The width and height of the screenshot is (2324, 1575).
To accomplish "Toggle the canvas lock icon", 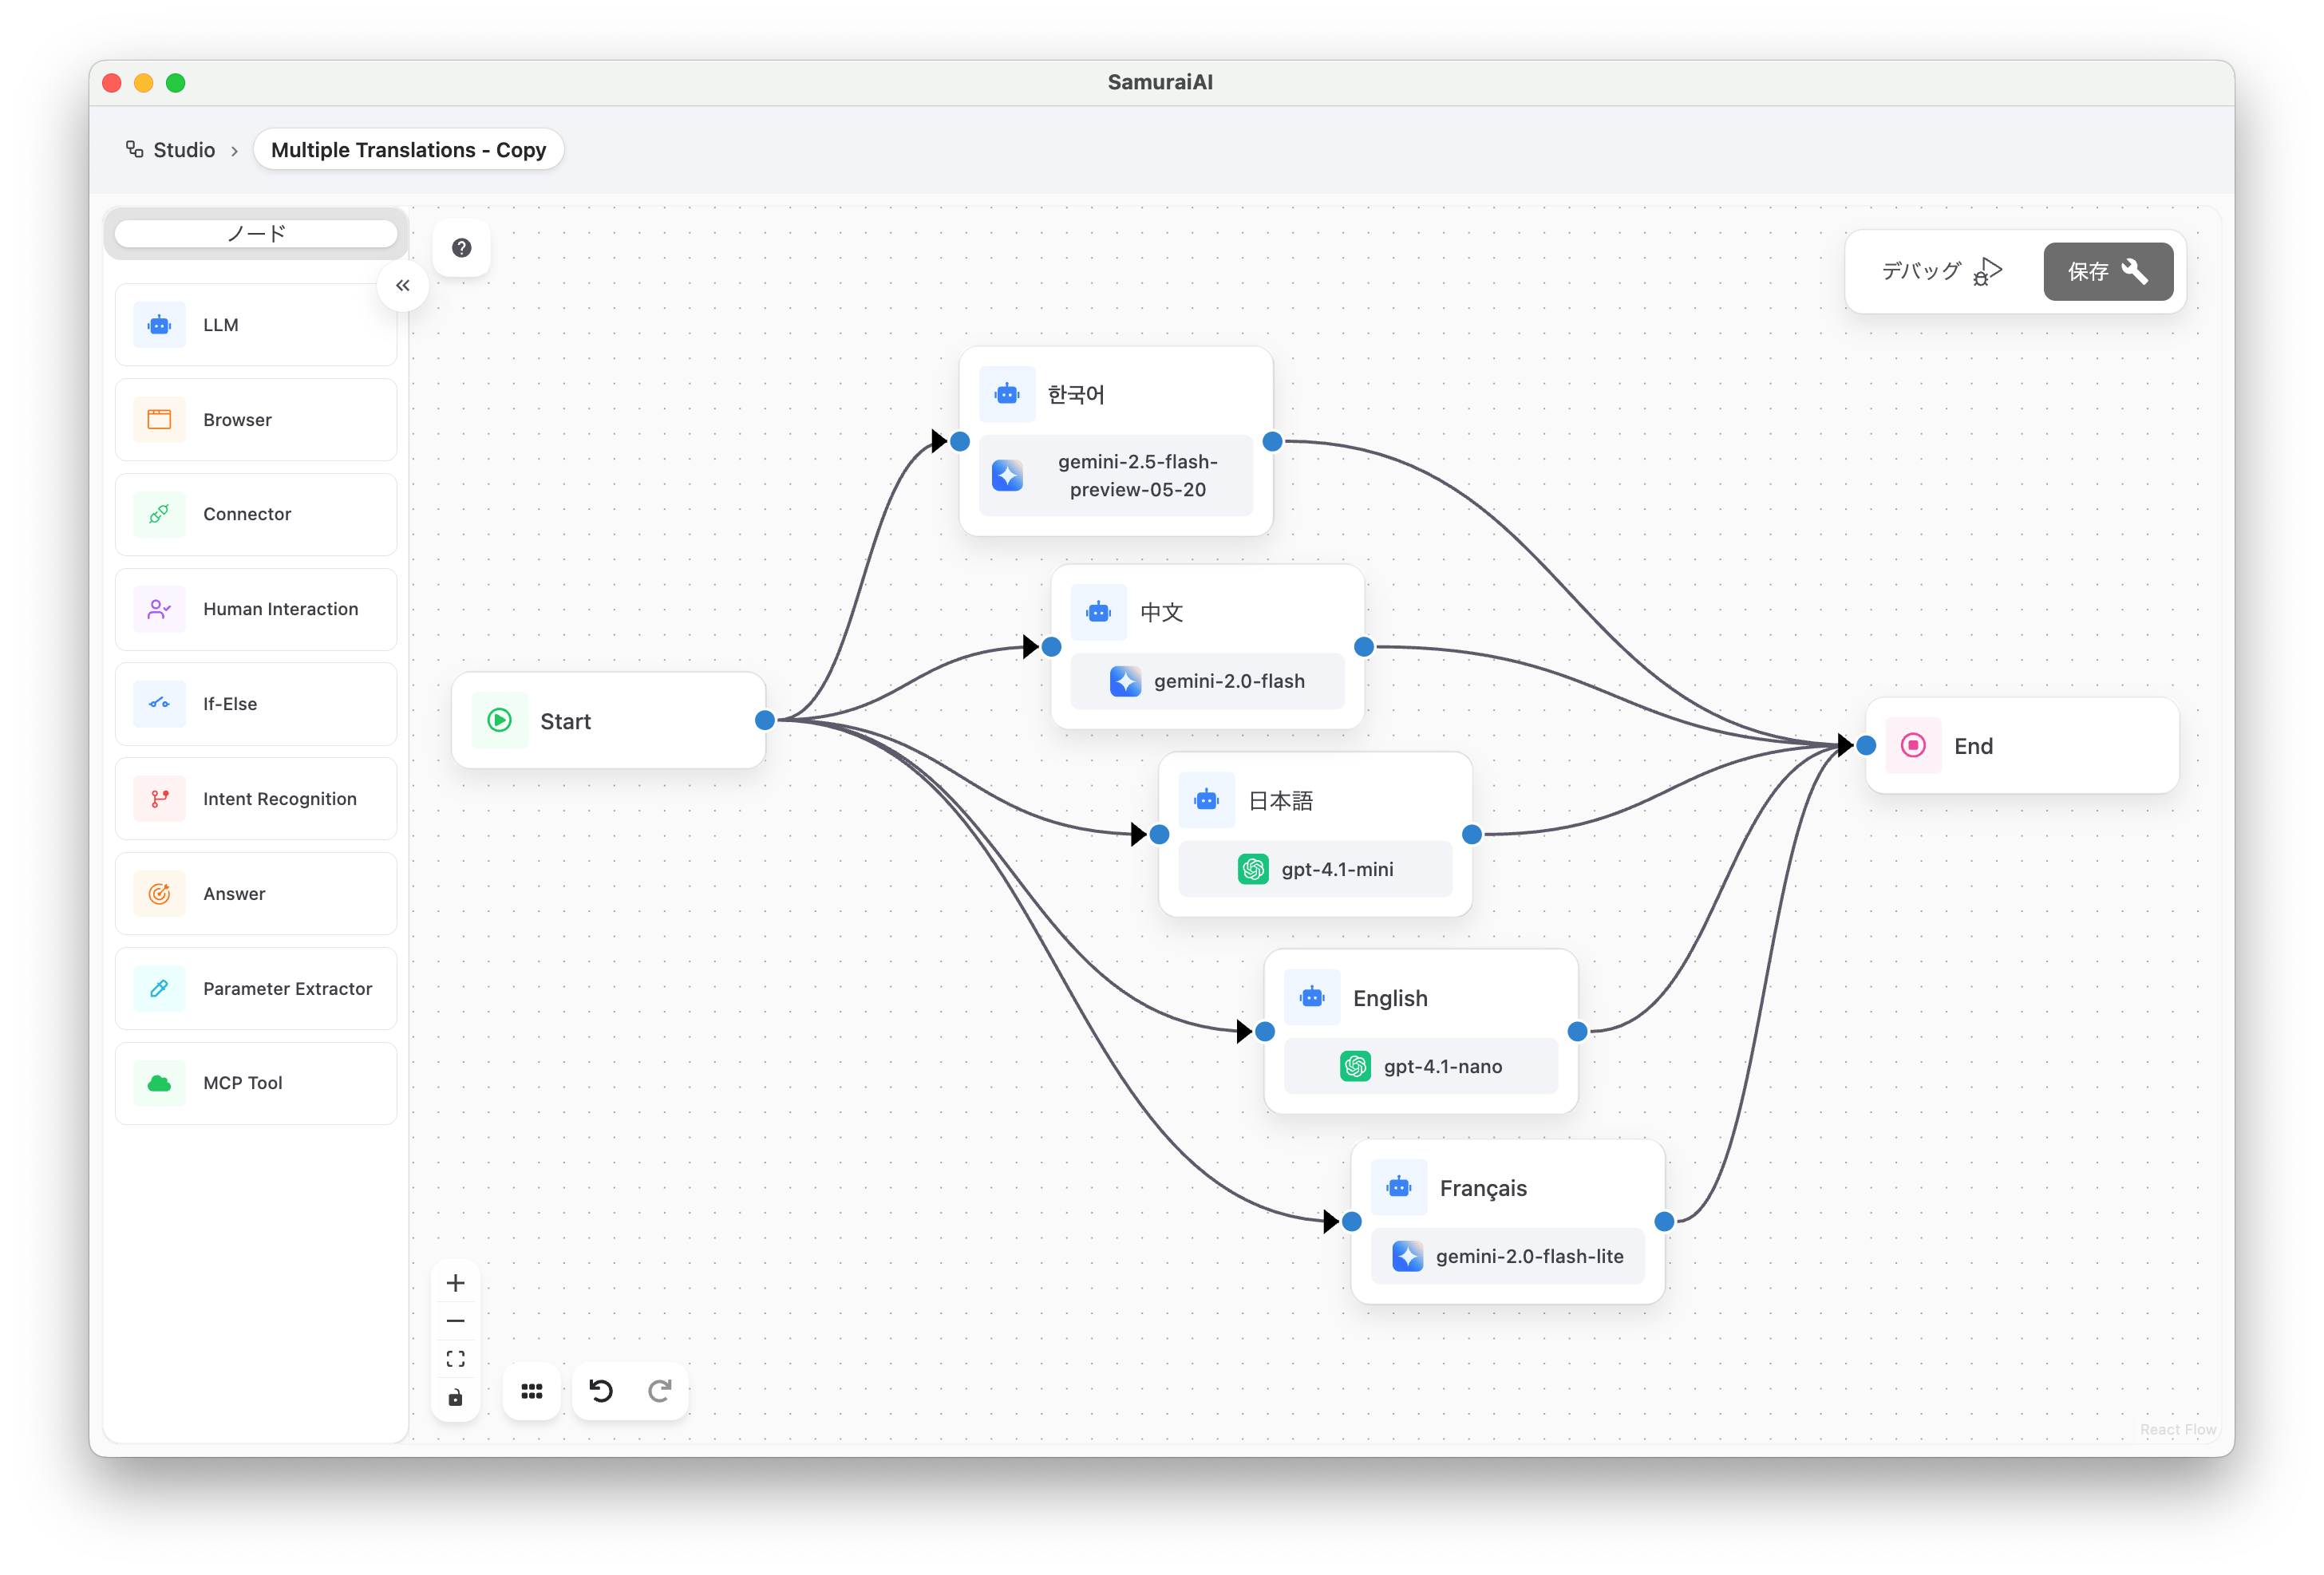I will click(x=455, y=1398).
